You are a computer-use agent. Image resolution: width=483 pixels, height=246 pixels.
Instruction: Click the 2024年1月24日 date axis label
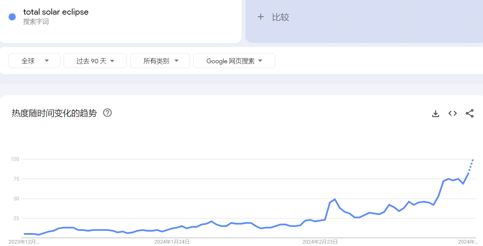tap(172, 242)
